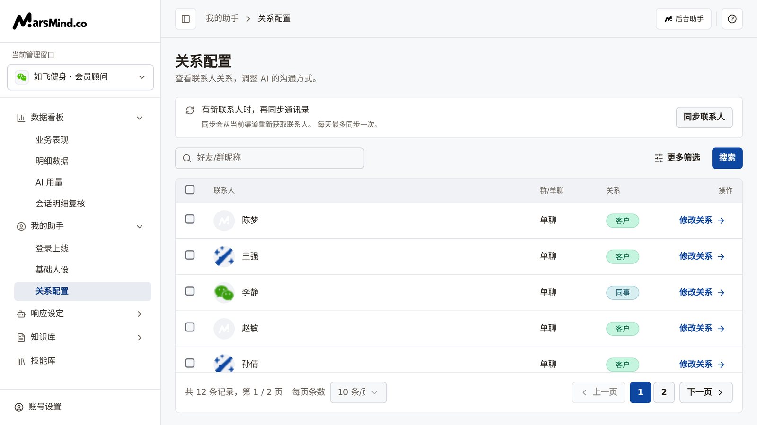
Task: Open 明细数据 in the sidebar
Action: point(52,161)
